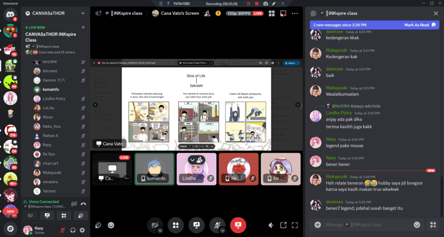The height and width of the screenshot is (237, 444).
Task: Open user settings gear icon
Action: pos(82,230)
